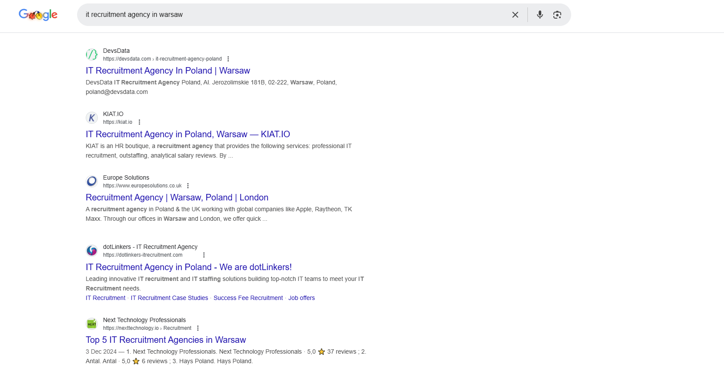Click the DevsData site favicon
This screenshot has height=374, width=724.
pos(92,55)
